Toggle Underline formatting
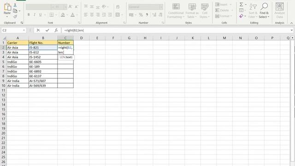This screenshot has height=166, width=295. (40, 15)
